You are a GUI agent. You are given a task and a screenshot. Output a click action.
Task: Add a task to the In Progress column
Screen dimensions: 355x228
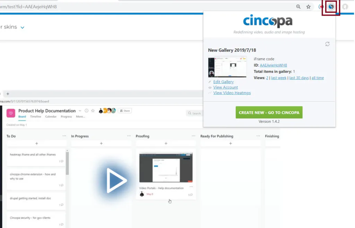tap(101, 143)
